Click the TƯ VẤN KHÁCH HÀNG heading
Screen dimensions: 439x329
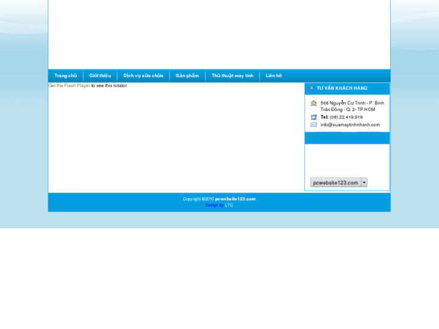coord(342,88)
